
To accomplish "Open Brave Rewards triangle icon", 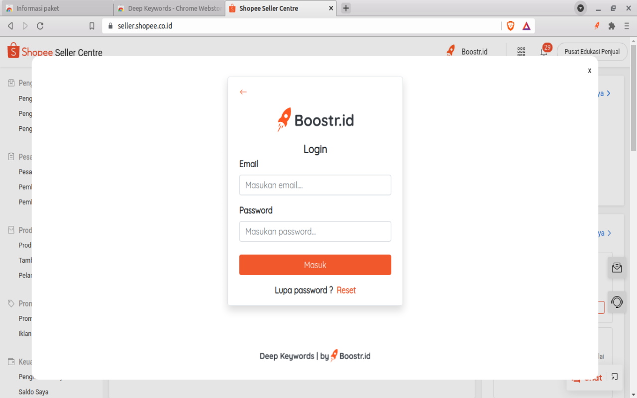I will [x=527, y=26].
